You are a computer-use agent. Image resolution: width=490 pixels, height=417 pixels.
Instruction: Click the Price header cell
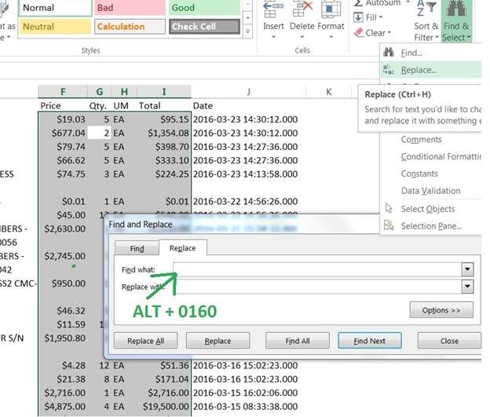pyautogui.click(x=63, y=106)
